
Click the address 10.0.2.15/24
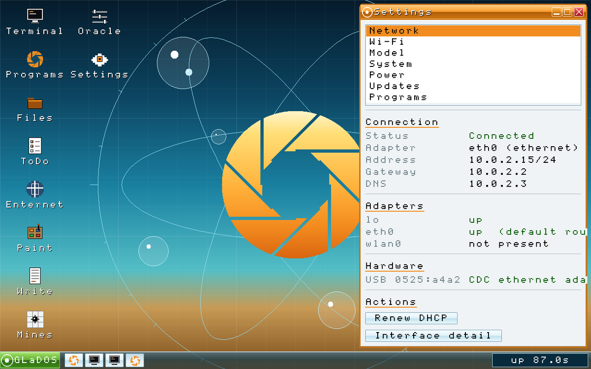coord(513,160)
